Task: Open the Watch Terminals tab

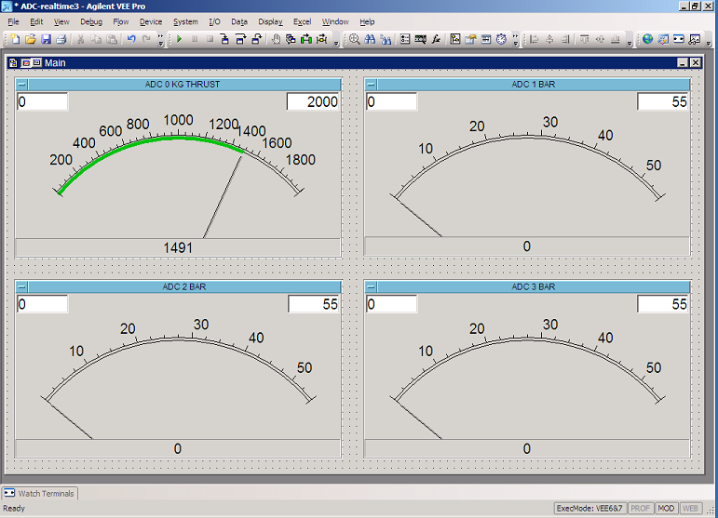Action: (x=39, y=493)
